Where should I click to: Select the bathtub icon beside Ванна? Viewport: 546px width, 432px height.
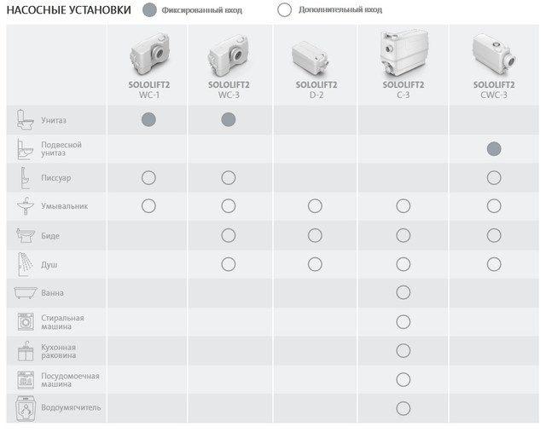26,293
